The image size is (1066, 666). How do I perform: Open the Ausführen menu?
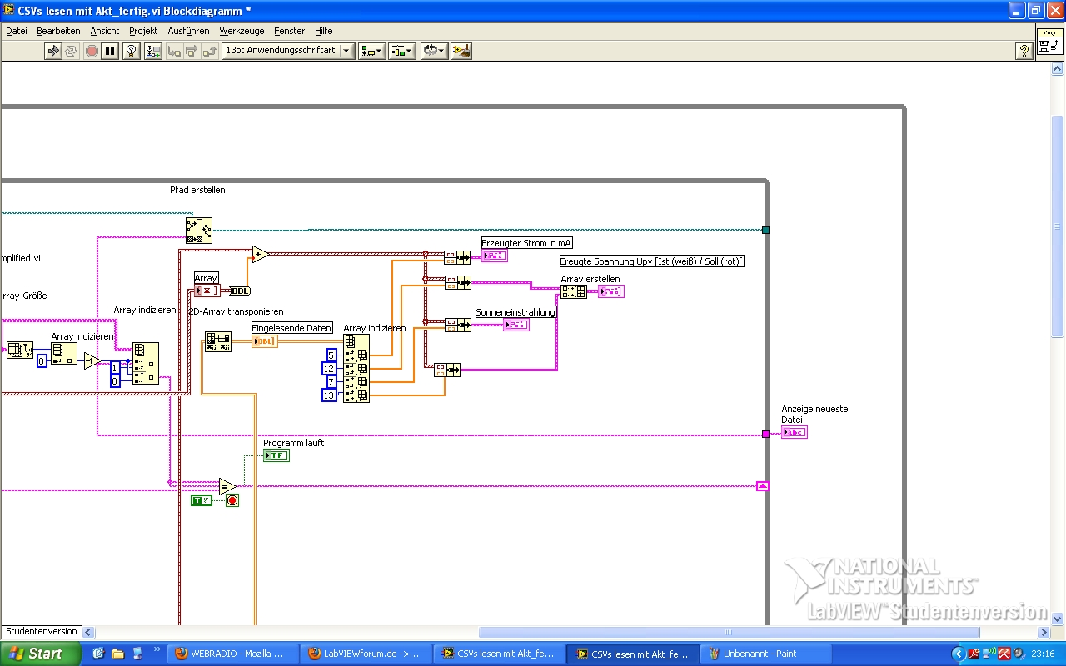pos(188,31)
